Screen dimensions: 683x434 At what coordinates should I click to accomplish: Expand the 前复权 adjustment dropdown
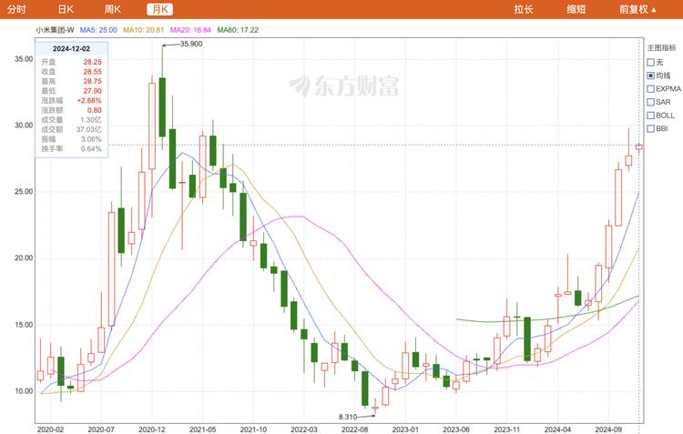point(637,9)
